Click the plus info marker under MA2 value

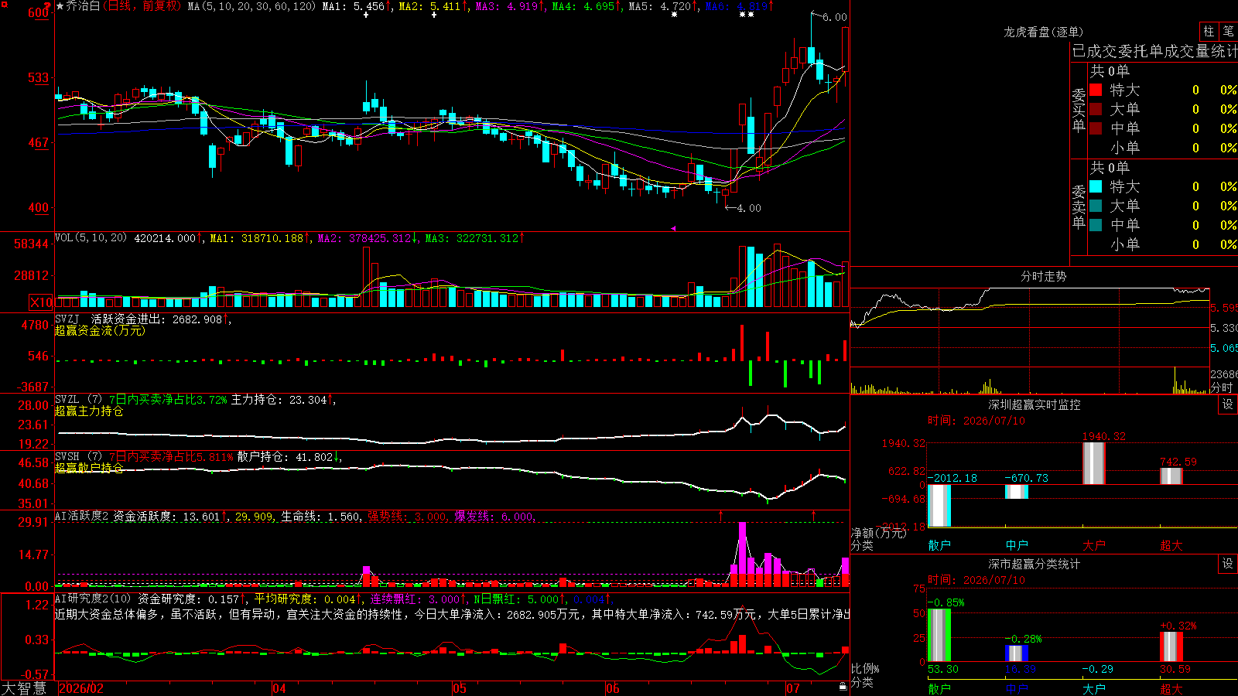coord(433,15)
